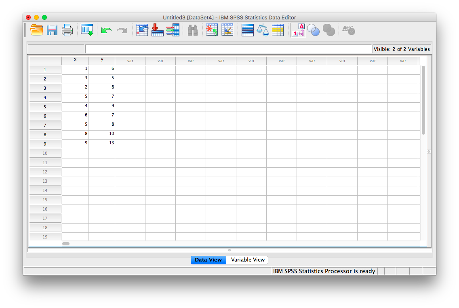
Task: Click the y cell with value 10
Action: [x=101, y=135]
